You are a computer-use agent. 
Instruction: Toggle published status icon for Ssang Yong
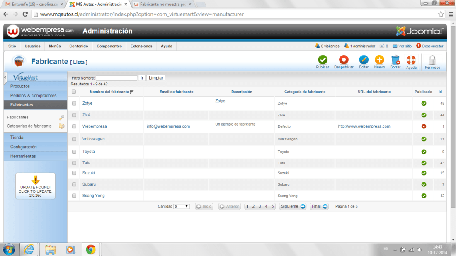(424, 196)
